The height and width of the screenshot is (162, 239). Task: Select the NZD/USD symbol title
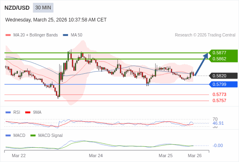point(17,8)
